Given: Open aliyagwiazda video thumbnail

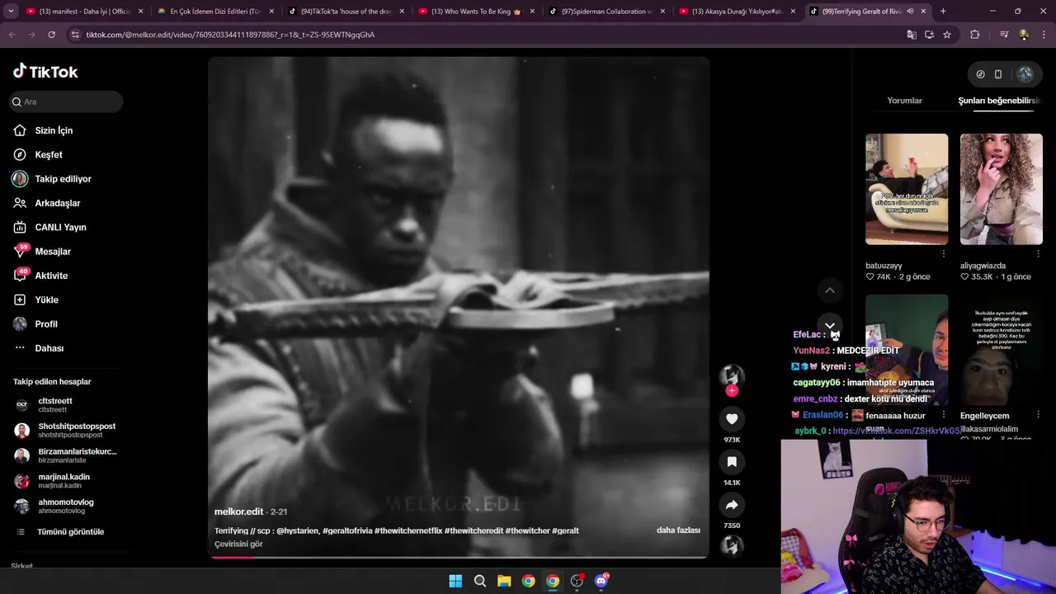Looking at the screenshot, I should coord(1001,189).
